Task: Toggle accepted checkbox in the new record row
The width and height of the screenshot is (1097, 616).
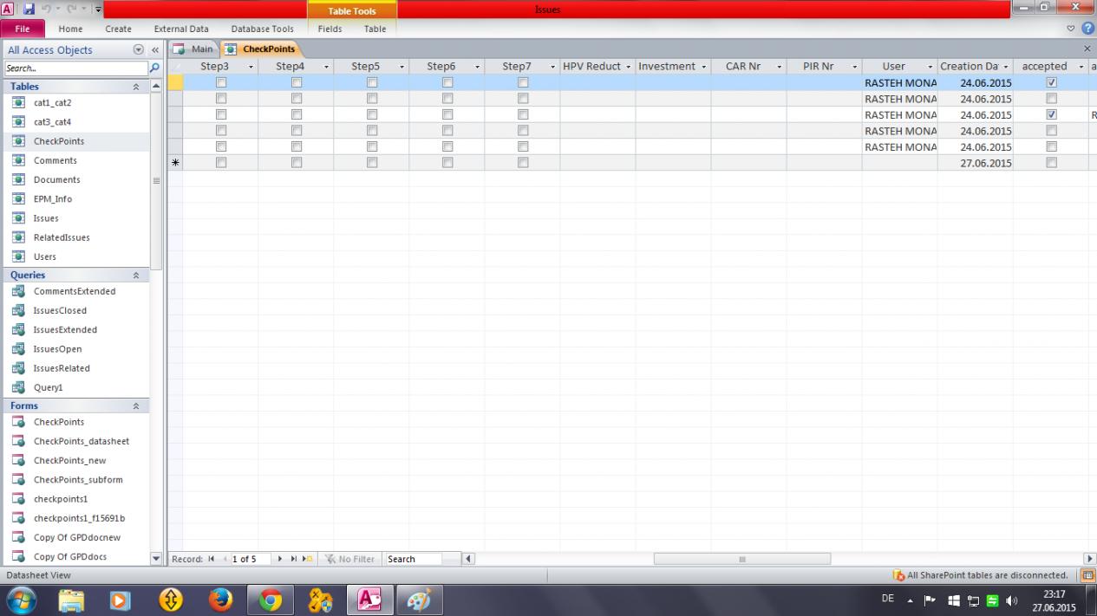Action: click(x=1051, y=163)
